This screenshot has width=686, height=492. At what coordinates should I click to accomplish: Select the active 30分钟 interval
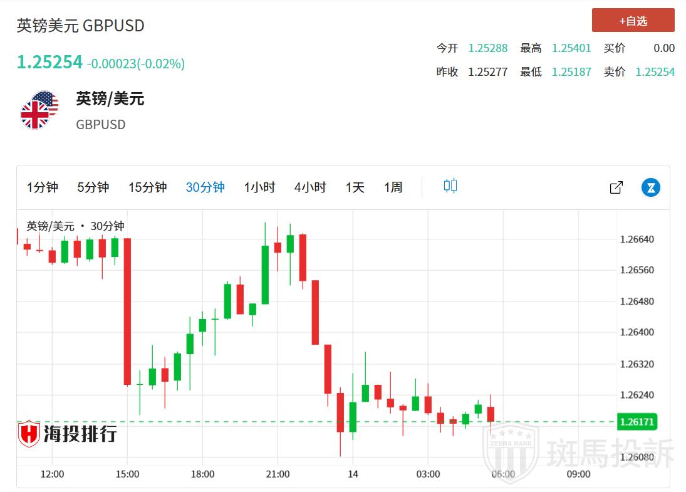pyautogui.click(x=205, y=187)
